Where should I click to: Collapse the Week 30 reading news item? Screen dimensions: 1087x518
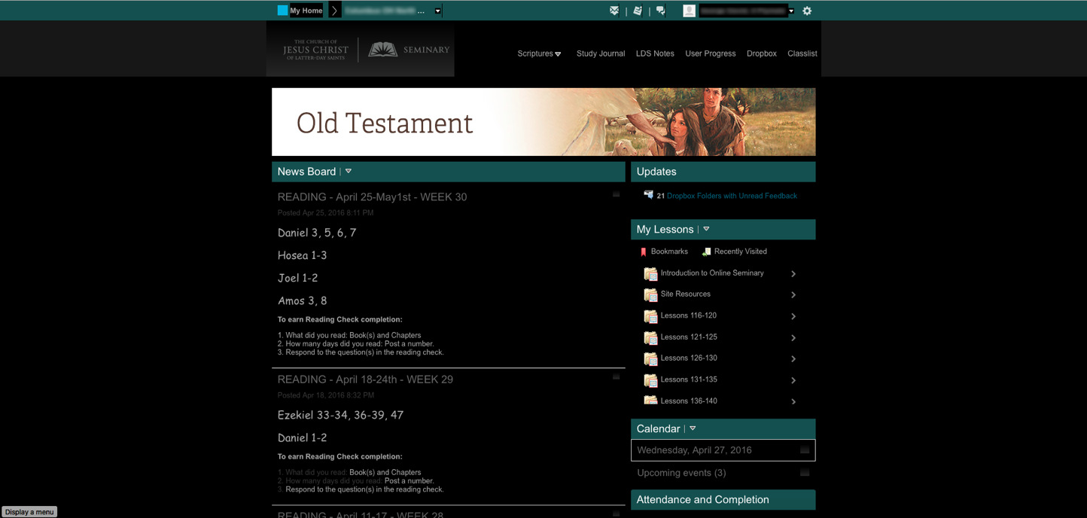(x=616, y=194)
